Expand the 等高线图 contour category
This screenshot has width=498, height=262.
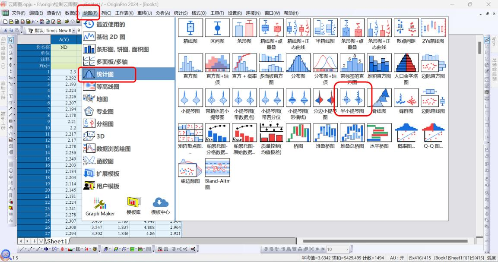[x=128, y=86]
